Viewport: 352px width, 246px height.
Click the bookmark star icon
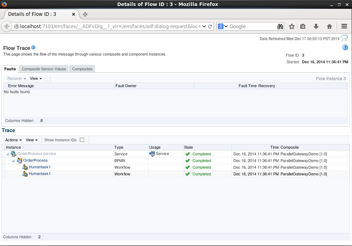click(291, 26)
